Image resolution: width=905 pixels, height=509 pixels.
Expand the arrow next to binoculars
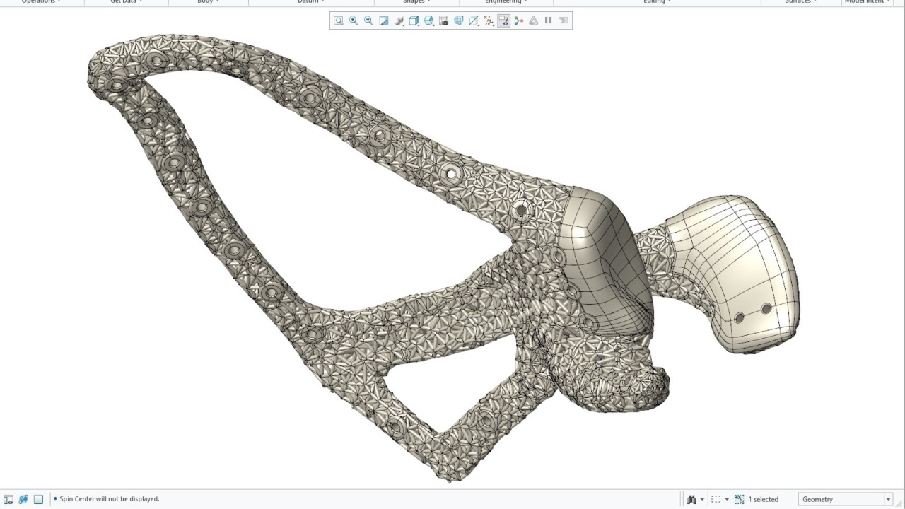tap(702, 500)
